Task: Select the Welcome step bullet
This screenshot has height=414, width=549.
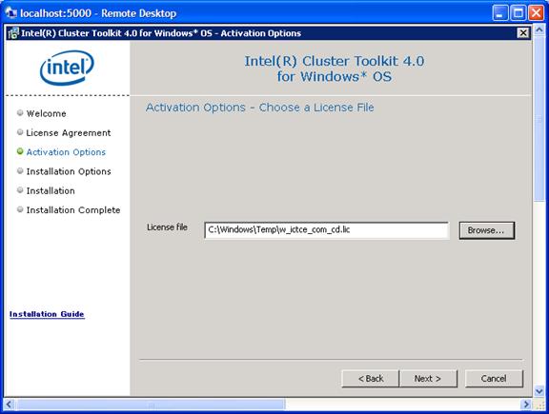Action: 20,112
